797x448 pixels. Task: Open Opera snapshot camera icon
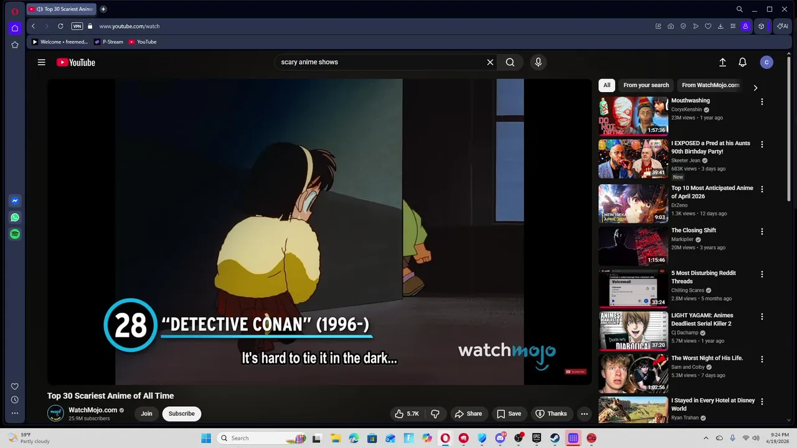(x=671, y=26)
